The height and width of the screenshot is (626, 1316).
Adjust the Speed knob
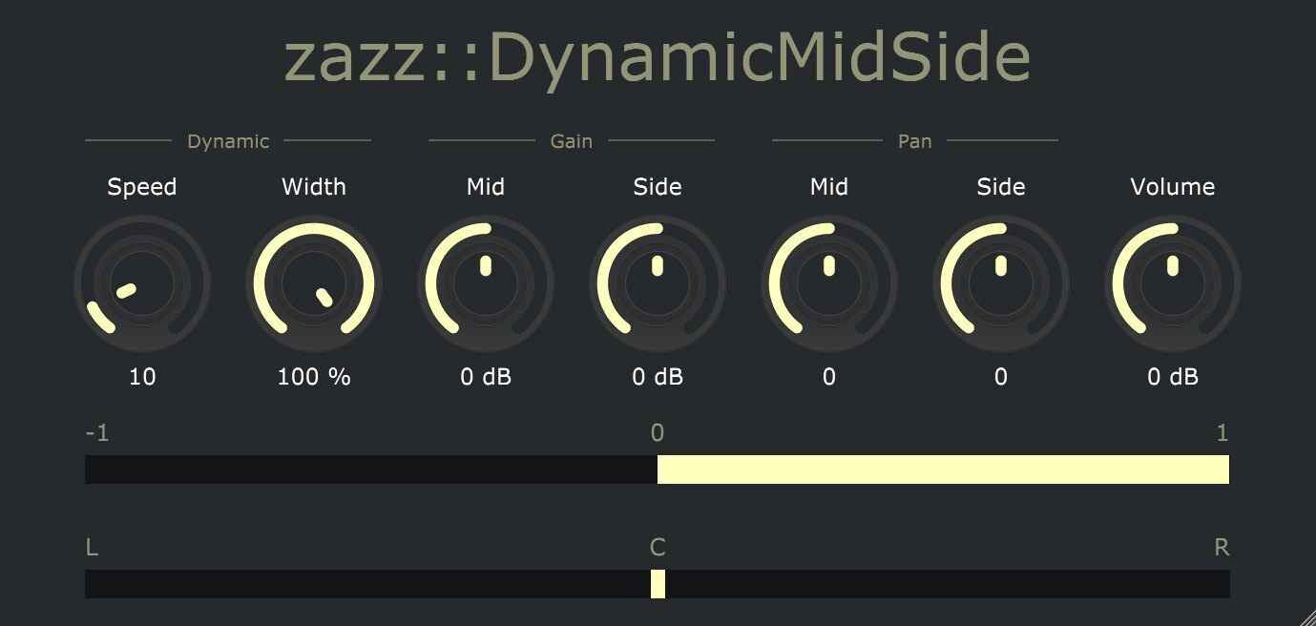click(x=142, y=282)
